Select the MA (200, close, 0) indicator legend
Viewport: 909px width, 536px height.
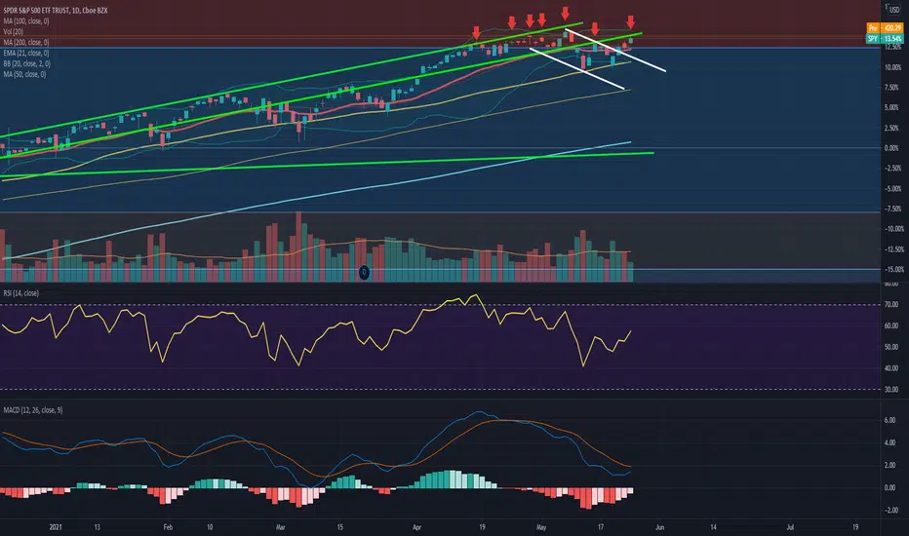coord(26,42)
